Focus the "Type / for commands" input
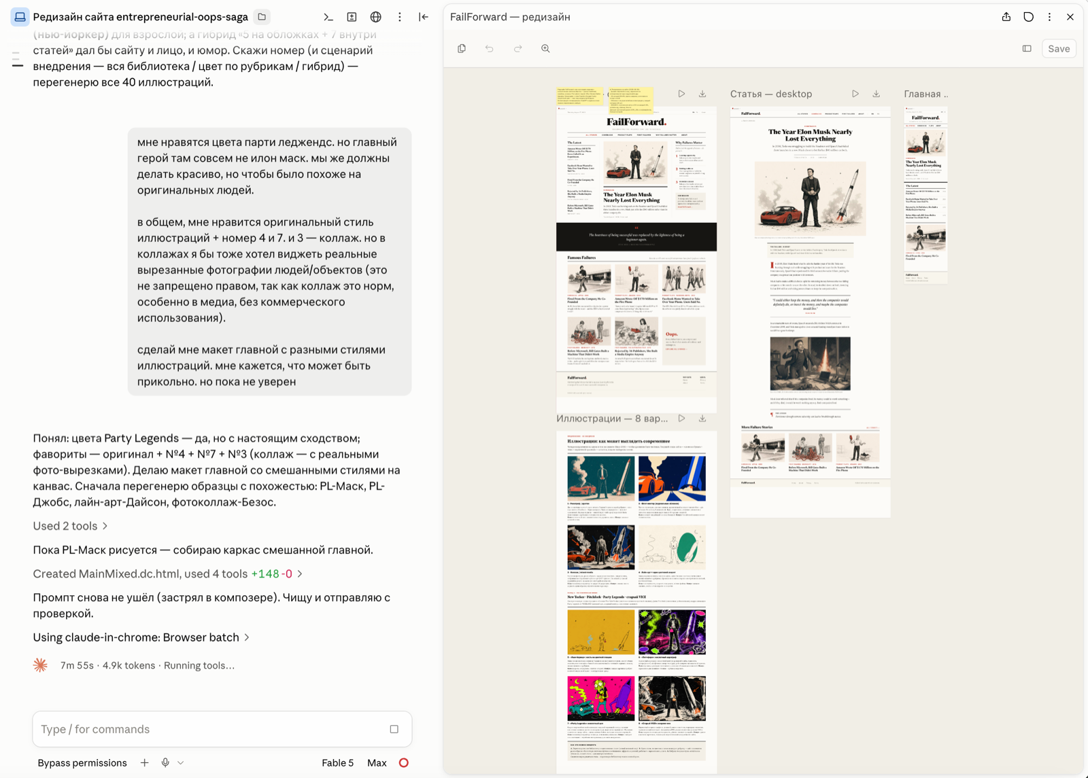This screenshot has height=778, width=1088. 211,729
